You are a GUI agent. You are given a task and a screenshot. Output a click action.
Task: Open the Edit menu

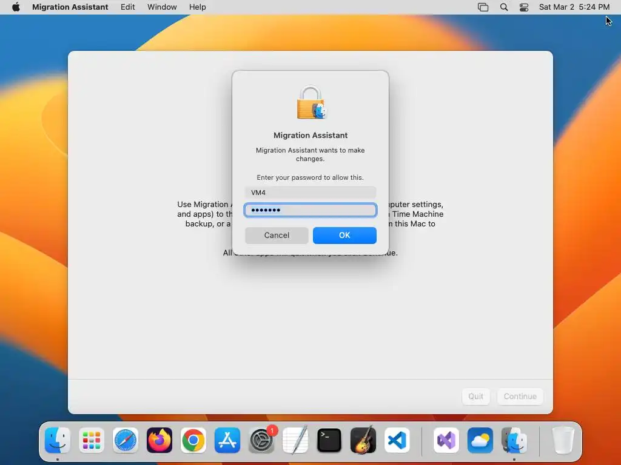[127, 7]
